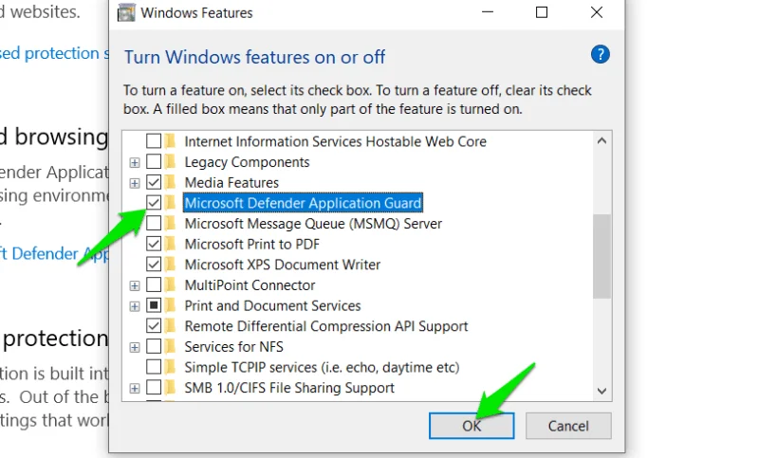Click folder icon beside Print and Document Services

point(170,305)
